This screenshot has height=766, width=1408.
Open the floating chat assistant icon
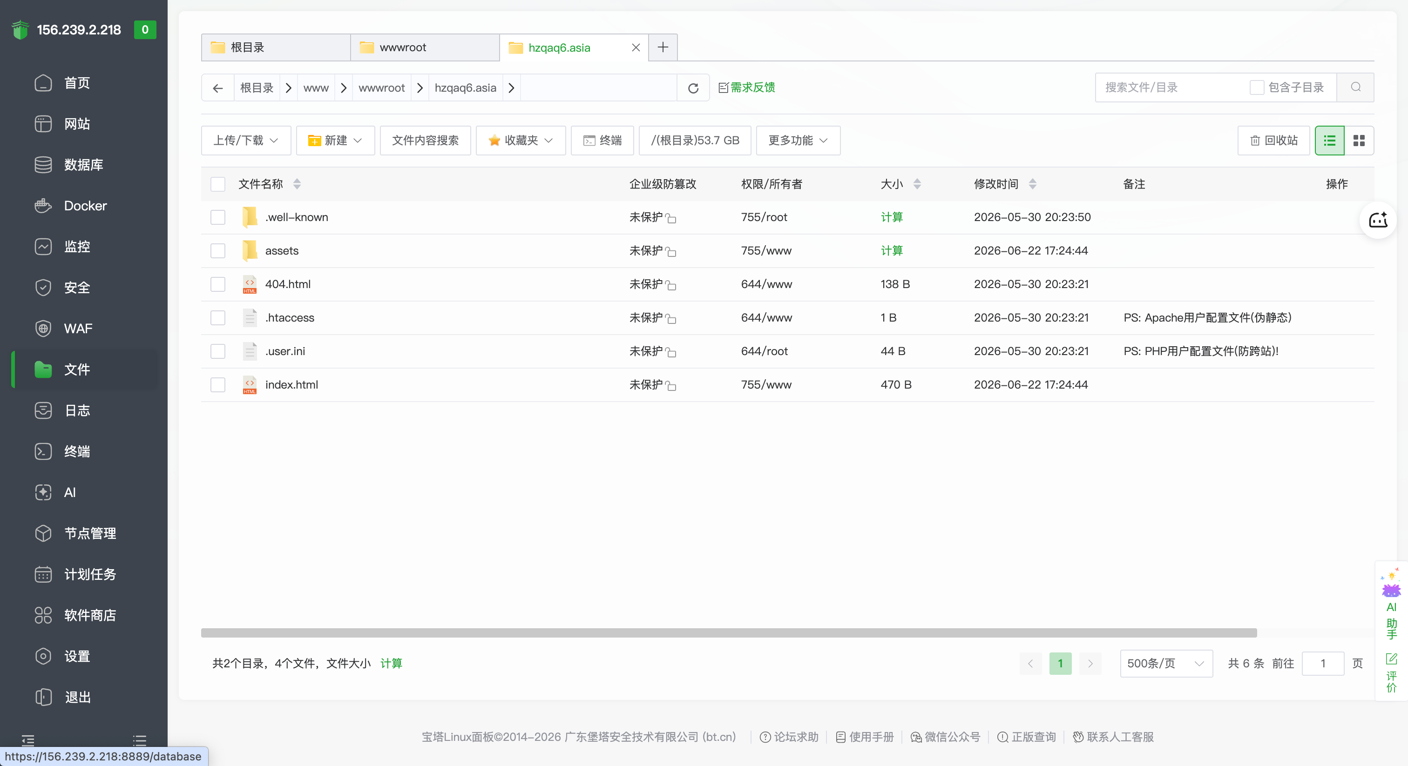click(x=1377, y=220)
